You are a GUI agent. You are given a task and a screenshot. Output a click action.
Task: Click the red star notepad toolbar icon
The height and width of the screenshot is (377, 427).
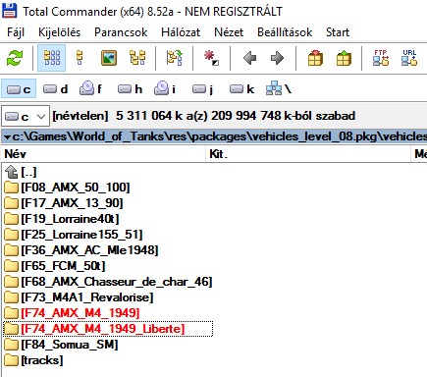[211, 58]
